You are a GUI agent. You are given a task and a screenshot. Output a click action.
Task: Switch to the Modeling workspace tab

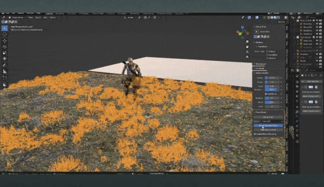pos(60,14)
